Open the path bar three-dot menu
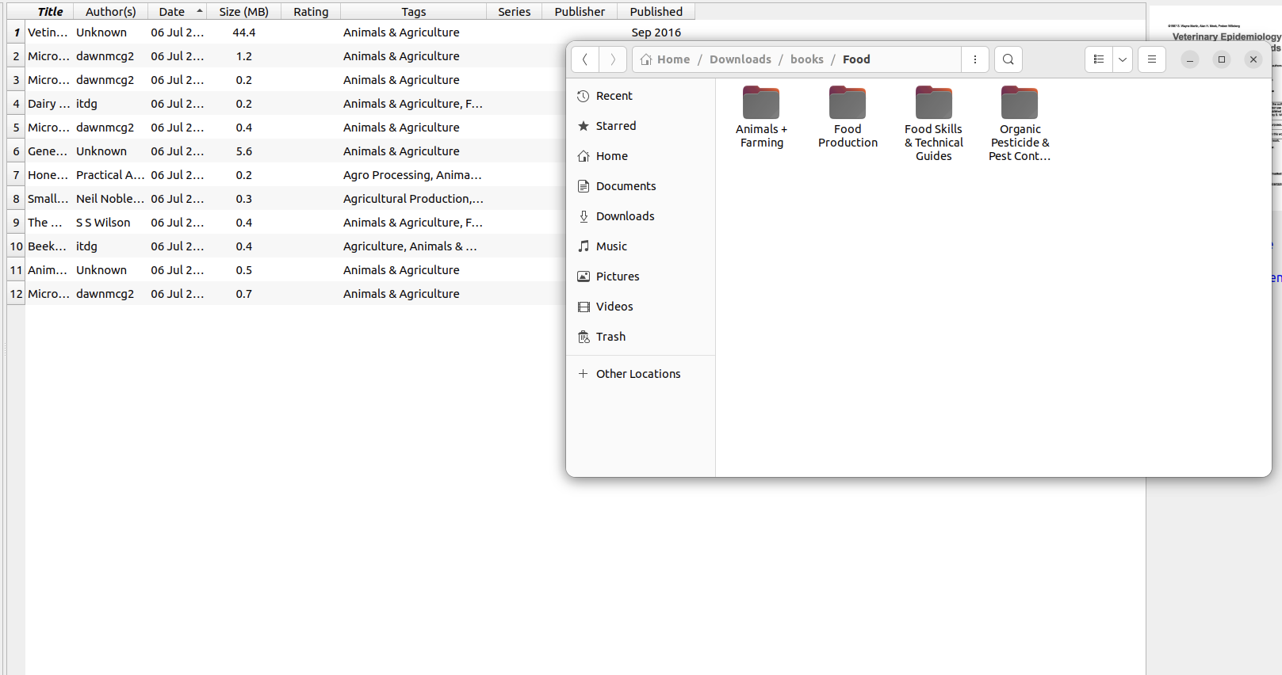 click(974, 59)
